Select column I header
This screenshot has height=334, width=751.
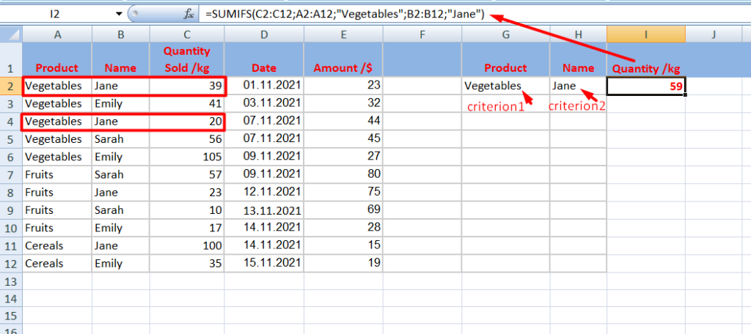[x=646, y=34]
